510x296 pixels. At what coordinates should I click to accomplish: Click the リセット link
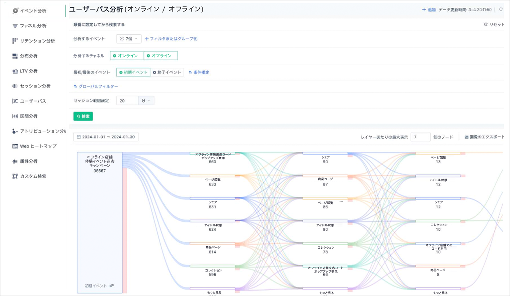[494, 24]
